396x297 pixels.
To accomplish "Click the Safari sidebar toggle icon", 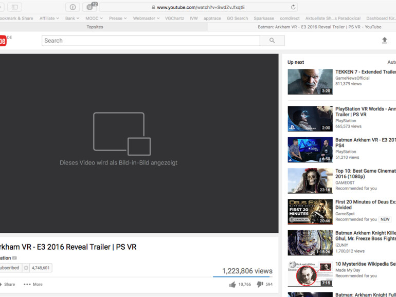I will pos(14,7).
